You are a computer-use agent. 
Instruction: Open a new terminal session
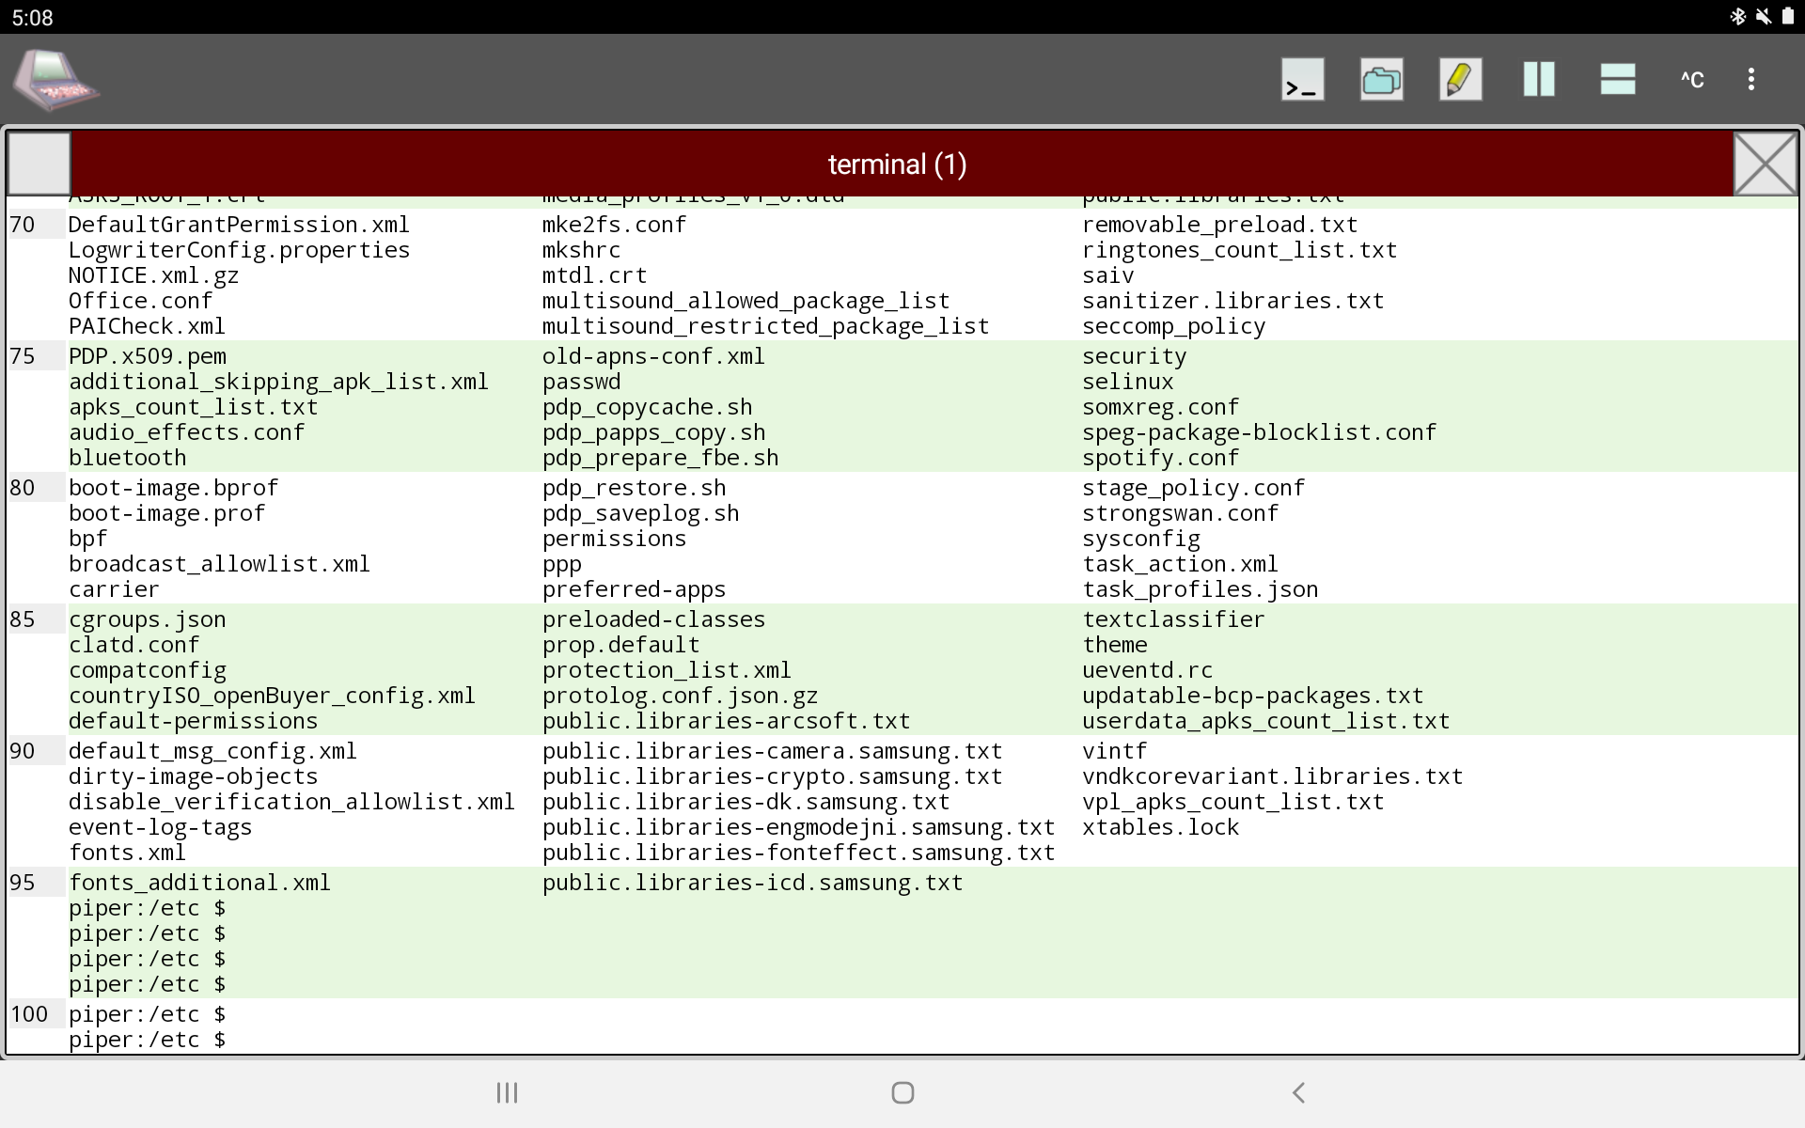(x=1301, y=79)
